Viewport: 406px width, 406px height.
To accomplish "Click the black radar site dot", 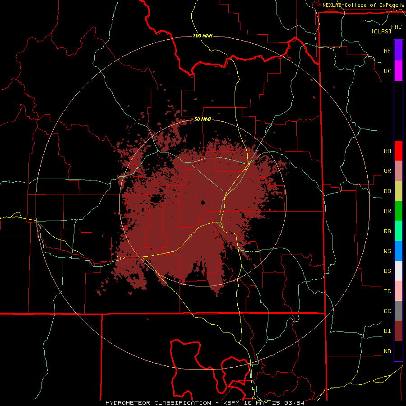I will (203, 203).
